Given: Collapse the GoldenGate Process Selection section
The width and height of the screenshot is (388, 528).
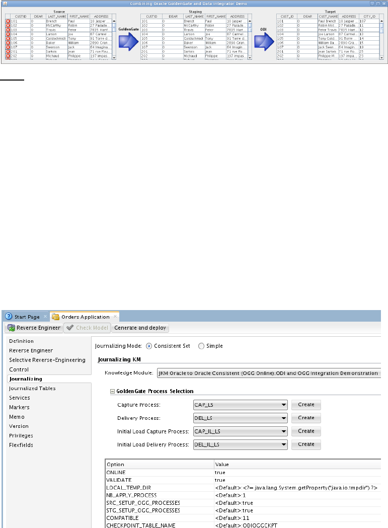Looking at the screenshot, I should click(113, 391).
